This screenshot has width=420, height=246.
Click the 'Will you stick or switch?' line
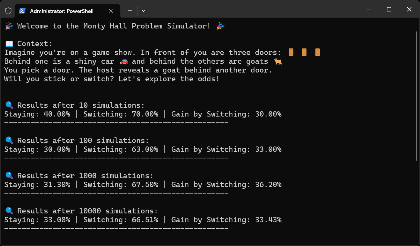click(112, 79)
